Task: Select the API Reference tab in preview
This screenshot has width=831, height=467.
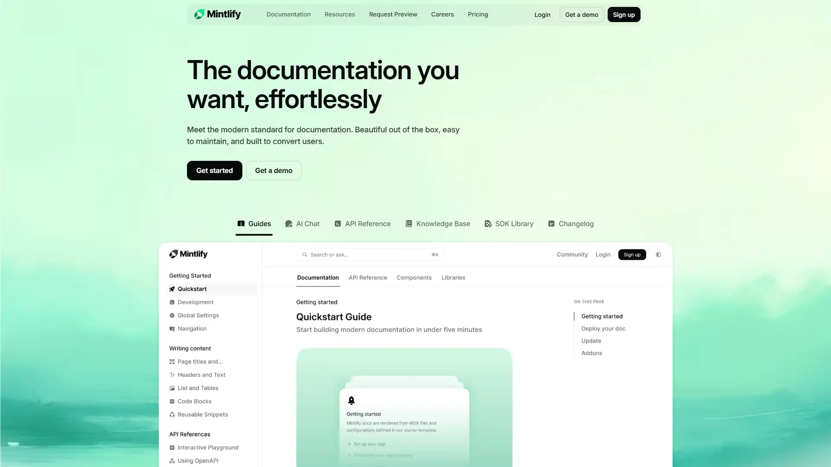Action: (x=367, y=277)
